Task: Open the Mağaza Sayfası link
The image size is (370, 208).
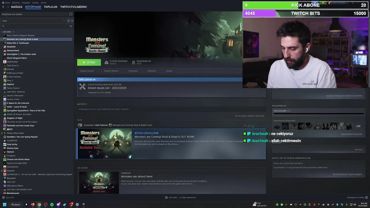Action: click(x=87, y=71)
